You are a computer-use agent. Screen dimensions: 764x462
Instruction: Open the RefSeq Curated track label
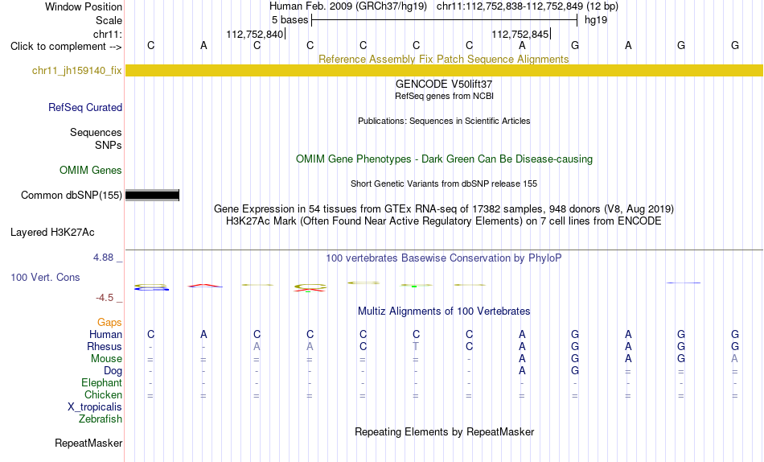84,107
